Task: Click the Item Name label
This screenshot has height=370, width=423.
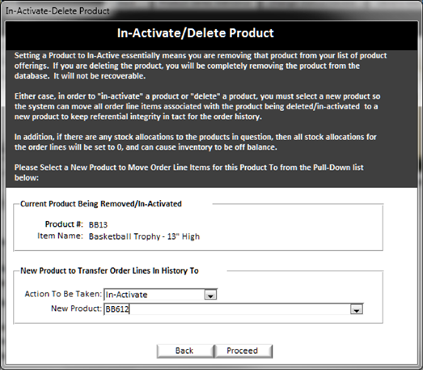Action: pos(60,236)
